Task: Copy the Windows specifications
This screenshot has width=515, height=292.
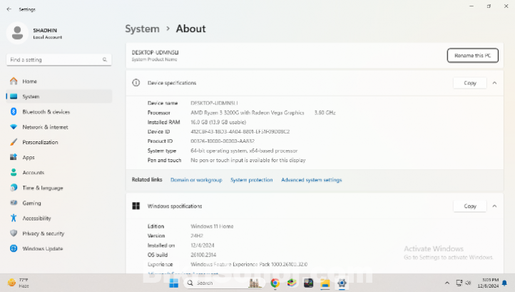Action: pos(469,206)
